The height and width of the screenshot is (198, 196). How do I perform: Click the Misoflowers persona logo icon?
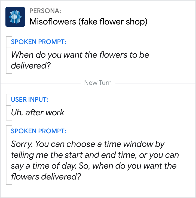[15, 17]
